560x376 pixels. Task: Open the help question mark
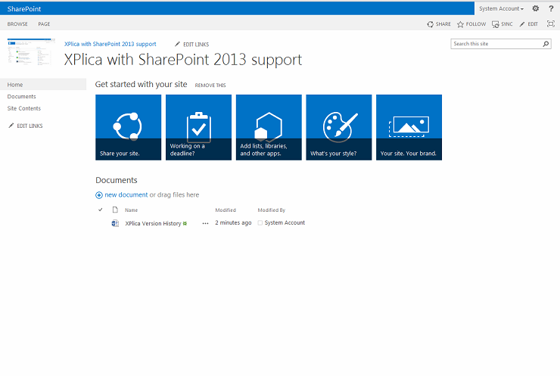551,8
